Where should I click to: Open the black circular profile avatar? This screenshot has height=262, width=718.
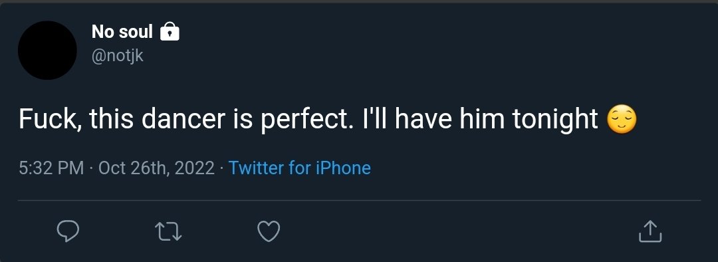47,51
